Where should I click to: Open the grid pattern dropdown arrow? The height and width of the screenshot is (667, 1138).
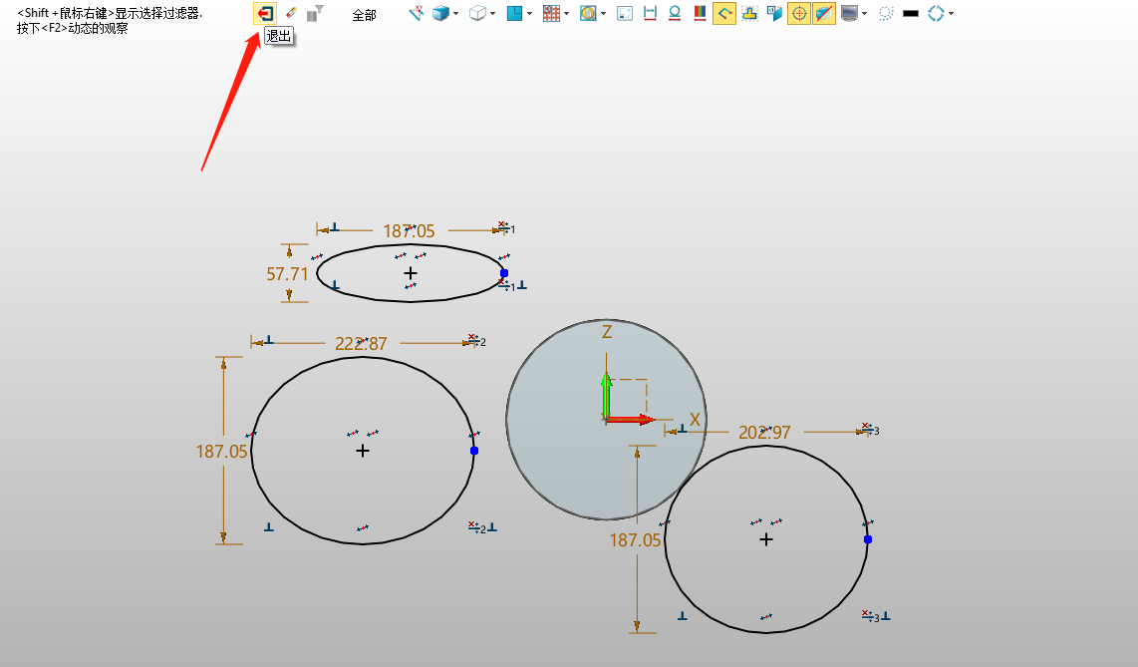(x=566, y=15)
